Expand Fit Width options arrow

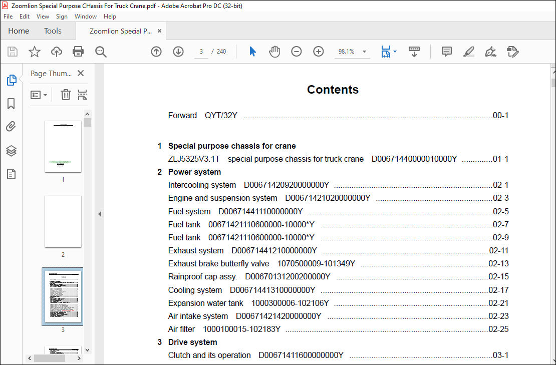(395, 52)
